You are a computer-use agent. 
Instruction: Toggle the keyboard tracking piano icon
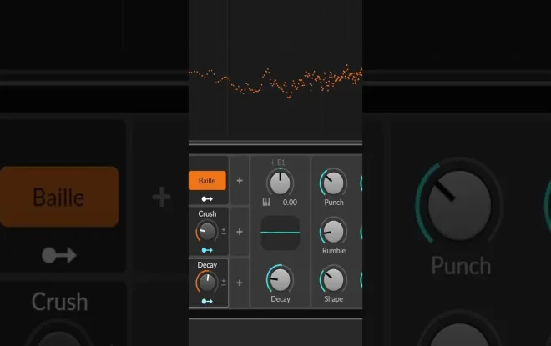point(266,202)
